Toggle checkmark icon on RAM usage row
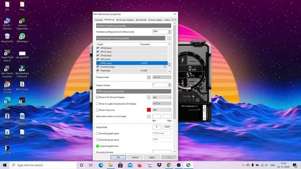Screen dimensions: 301x169 (x=98, y=63)
